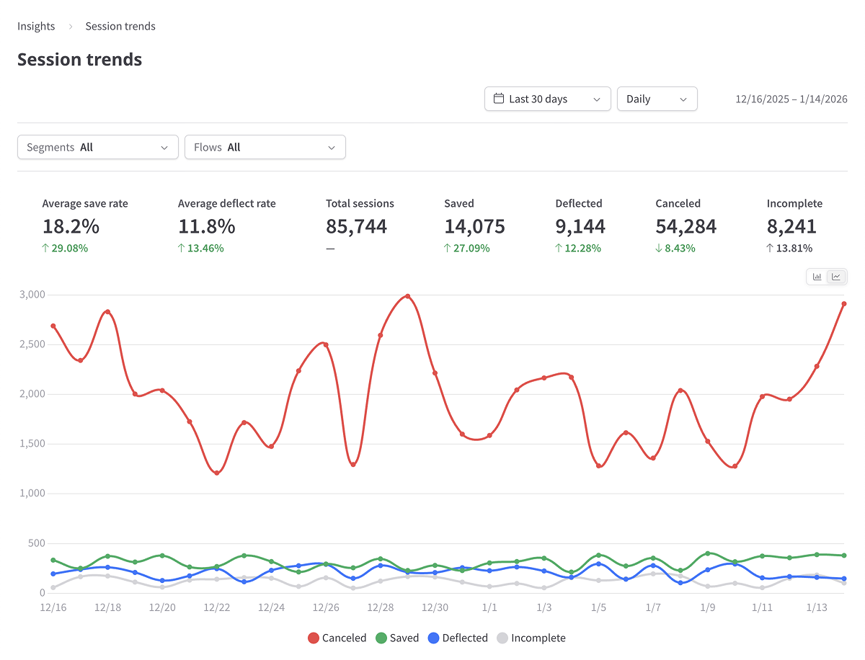865x660 pixels.
Task: Open the Segments All dropdown
Action: [x=97, y=147]
